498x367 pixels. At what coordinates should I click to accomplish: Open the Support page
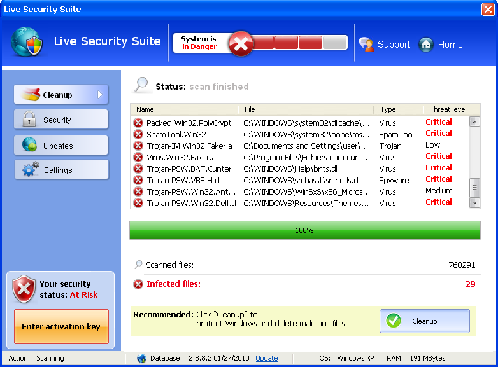click(384, 45)
